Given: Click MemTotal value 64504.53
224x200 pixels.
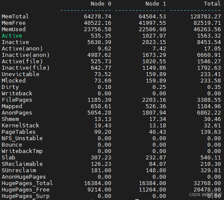Looking at the screenshot, I should pyautogui.click(x=152, y=17).
